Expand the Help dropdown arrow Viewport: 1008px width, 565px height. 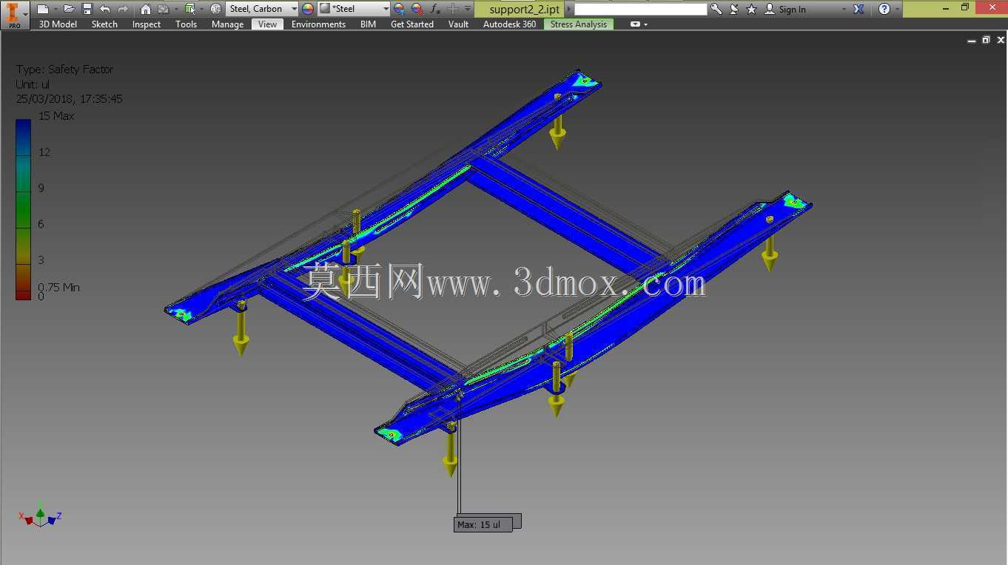click(898, 9)
